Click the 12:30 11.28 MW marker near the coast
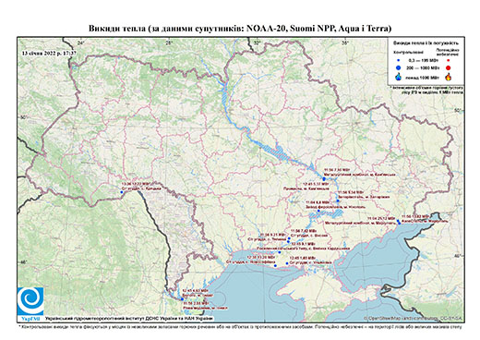 click(275, 265)
